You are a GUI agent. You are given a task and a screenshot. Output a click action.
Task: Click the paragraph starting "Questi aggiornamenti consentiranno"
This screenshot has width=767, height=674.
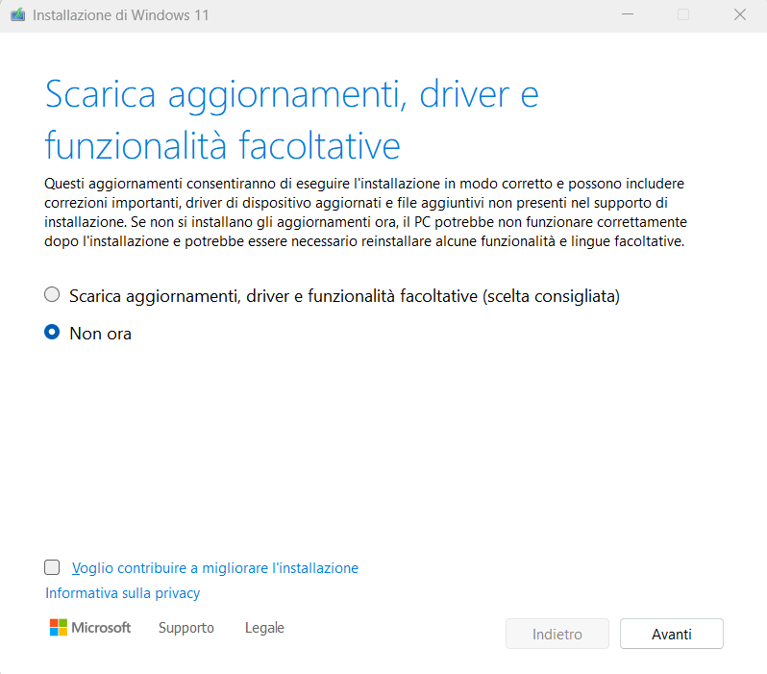(366, 212)
